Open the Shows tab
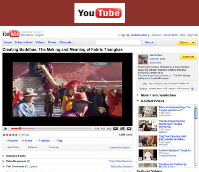This screenshot has width=199, height=172. [52, 42]
